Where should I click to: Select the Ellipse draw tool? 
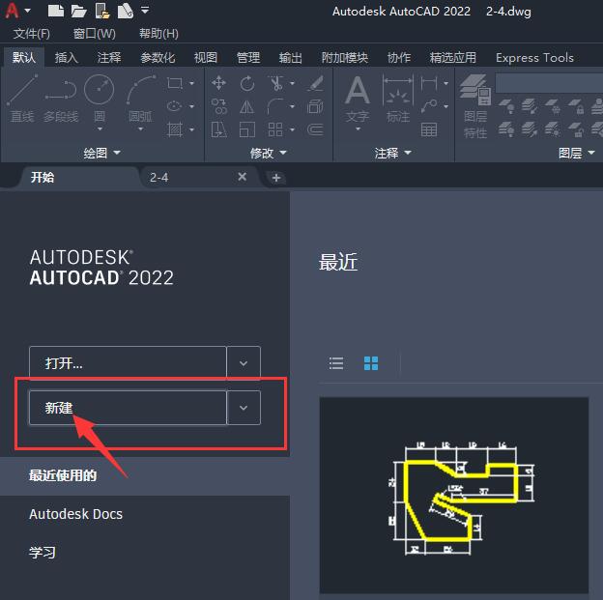(x=175, y=106)
